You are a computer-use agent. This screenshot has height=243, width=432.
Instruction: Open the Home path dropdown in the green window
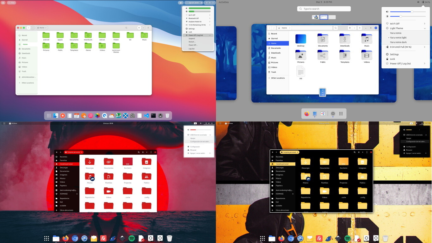(x=42, y=28)
